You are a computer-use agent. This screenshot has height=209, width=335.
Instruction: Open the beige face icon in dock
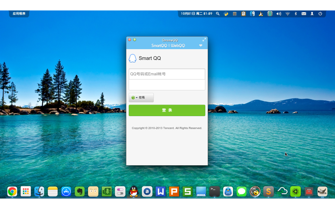(93, 191)
